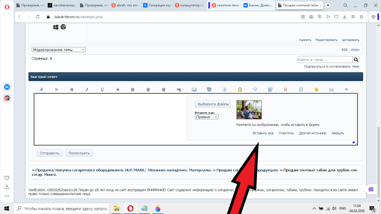This screenshot has width=381, height=214.
Task: Toggle bold formatting in the reply editor
Action: [x=72, y=89]
